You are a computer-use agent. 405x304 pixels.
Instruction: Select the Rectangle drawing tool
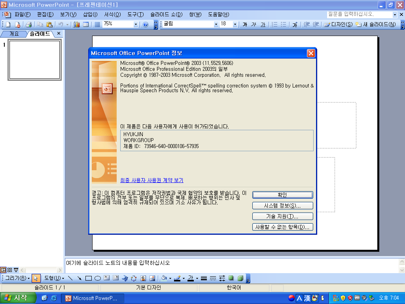(x=89, y=278)
